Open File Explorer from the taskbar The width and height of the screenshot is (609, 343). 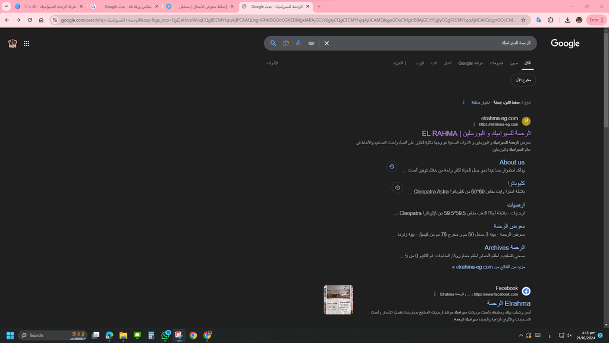(123, 335)
